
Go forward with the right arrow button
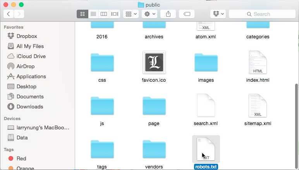pyautogui.click(x=19, y=14)
